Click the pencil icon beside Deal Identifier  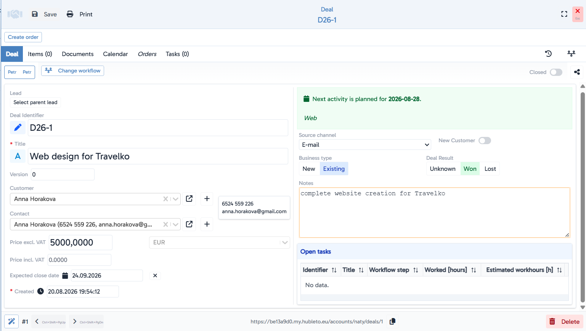pos(18,127)
